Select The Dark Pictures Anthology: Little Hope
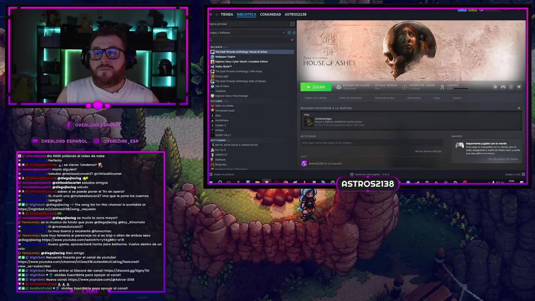Image resolution: width=535 pixels, height=301 pixels. click(x=252, y=71)
